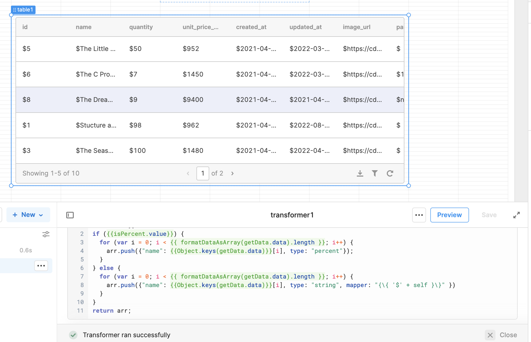The height and width of the screenshot is (342, 531).
Task: Click the 'else' keyword in code line 6
Action: (106, 268)
